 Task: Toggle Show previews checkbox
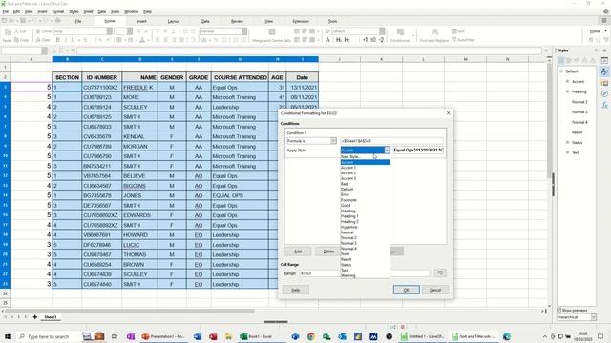tap(559, 310)
